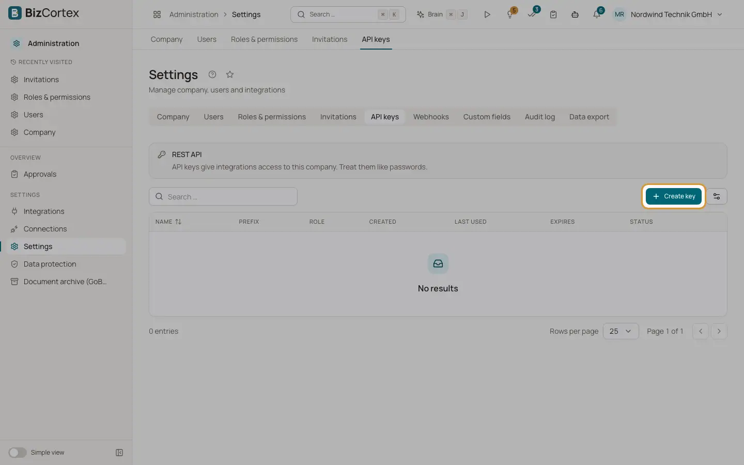Go to previous page with left chevron
This screenshot has height=465, width=744.
[701, 331]
